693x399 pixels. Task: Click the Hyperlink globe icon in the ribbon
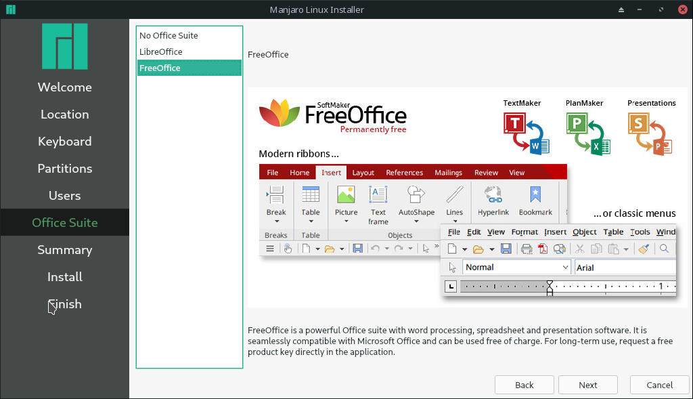click(493, 194)
